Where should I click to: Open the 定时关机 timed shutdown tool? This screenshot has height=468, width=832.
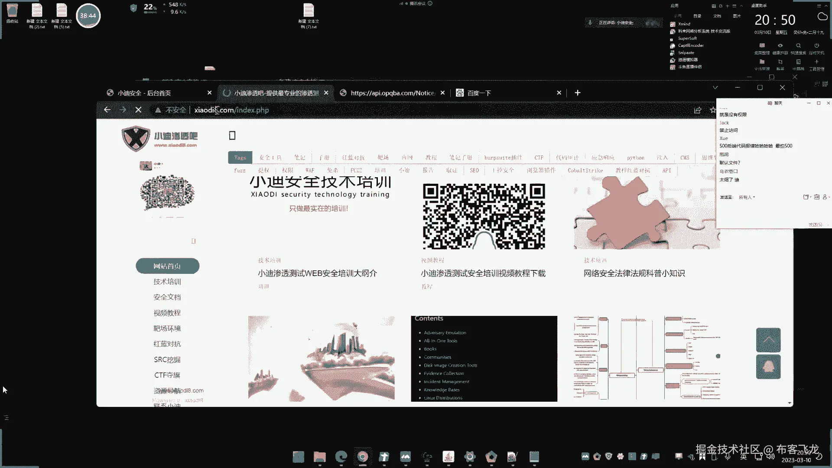tap(816, 48)
